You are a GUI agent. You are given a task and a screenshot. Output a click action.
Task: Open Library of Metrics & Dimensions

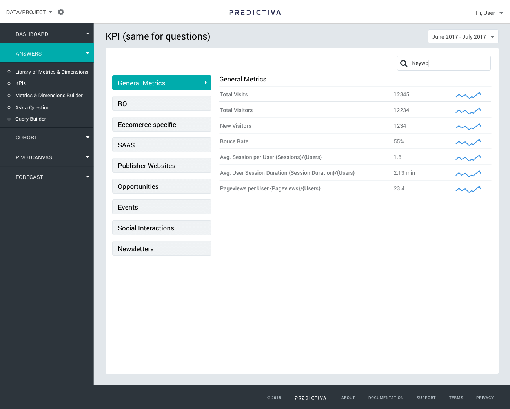click(x=52, y=72)
